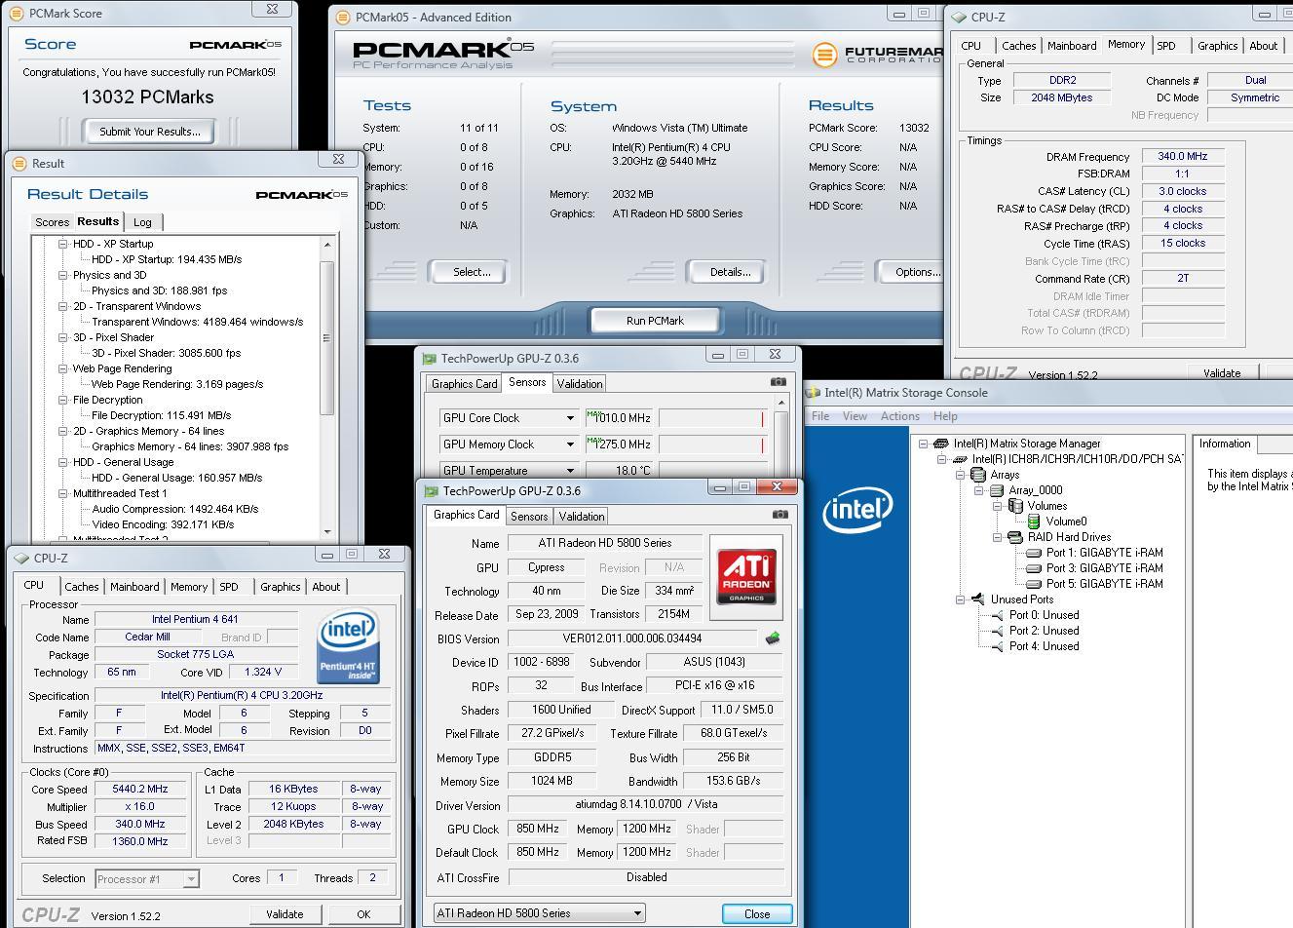Open the View menu in Matrix Storage Console
Viewport: 1293px width, 928px height.
click(855, 416)
